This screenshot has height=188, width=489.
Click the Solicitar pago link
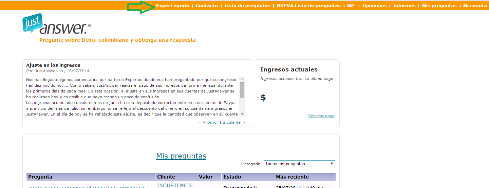(x=321, y=116)
